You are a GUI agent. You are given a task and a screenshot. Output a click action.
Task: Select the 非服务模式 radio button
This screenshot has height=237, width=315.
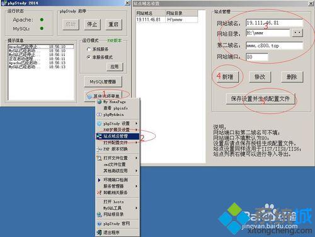pyautogui.click(x=89, y=57)
